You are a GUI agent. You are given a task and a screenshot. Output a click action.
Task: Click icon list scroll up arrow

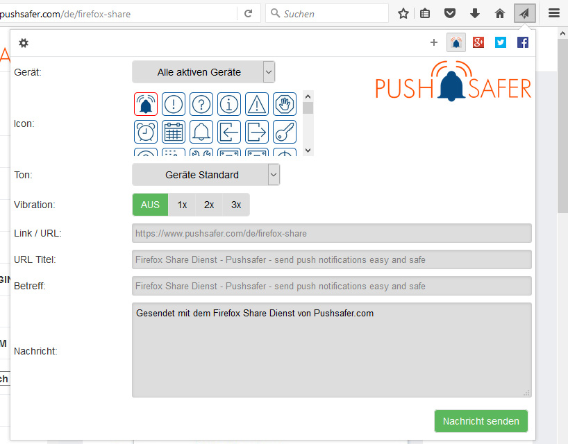(x=308, y=96)
